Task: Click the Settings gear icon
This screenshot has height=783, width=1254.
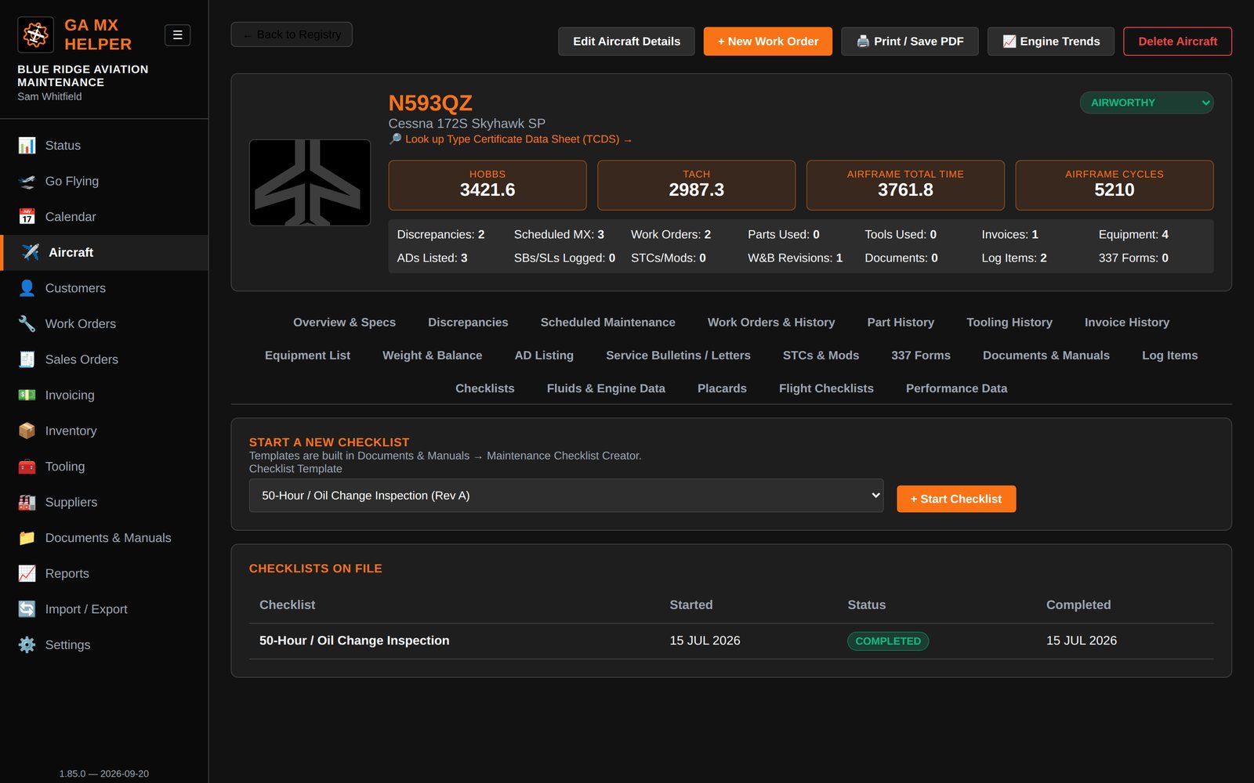Action: [x=27, y=644]
